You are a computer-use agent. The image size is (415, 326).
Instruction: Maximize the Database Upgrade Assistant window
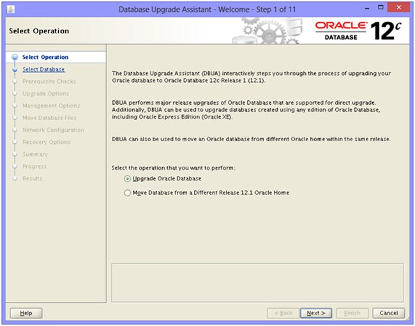click(x=381, y=8)
